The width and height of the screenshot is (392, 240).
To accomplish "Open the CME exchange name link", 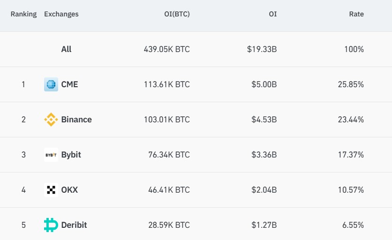I will 69,84.
